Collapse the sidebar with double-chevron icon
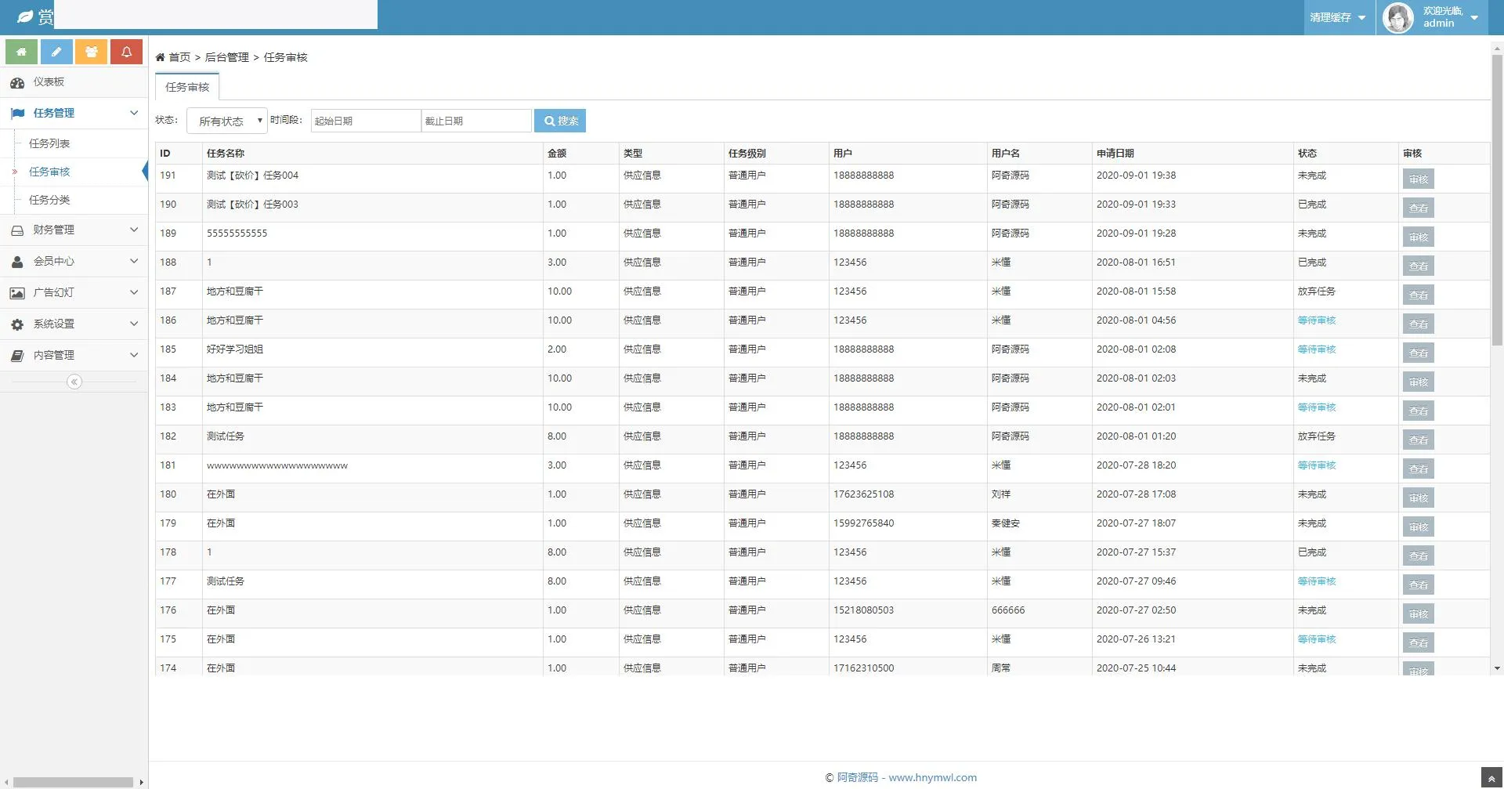Viewport: 1504px width, 789px height. [74, 382]
